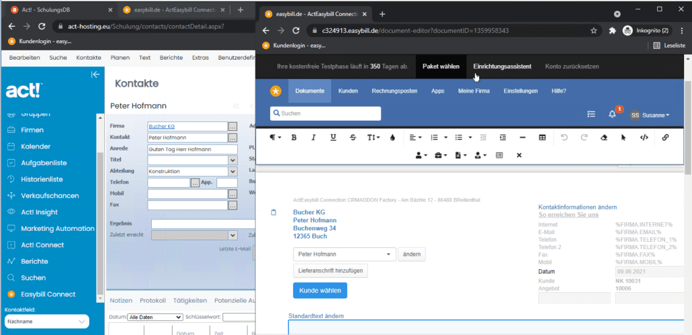This screenshot has height=335, width=692.
Task: Click Kontaktinformationen ändern link
Action: coord(578,207)
